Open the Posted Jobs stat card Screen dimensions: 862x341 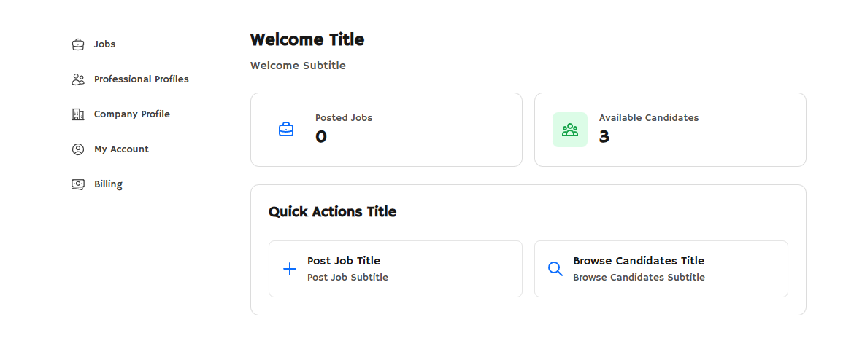(386, 130)
